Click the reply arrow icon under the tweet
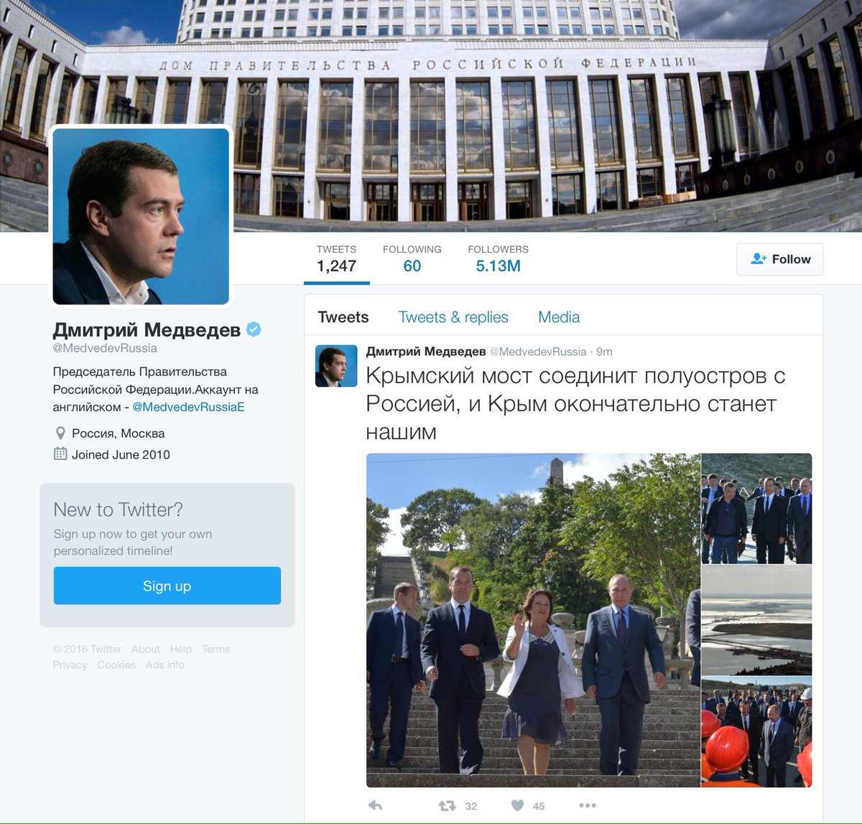 pyautogui.click(x=374, y=805)
